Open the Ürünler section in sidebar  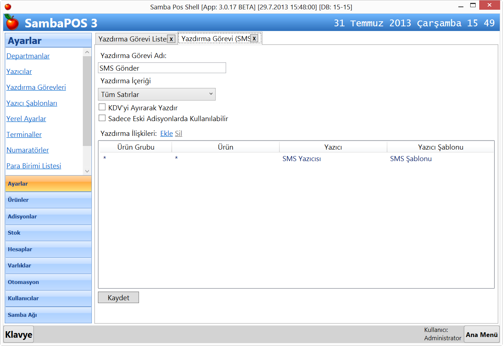pos(48,200)
